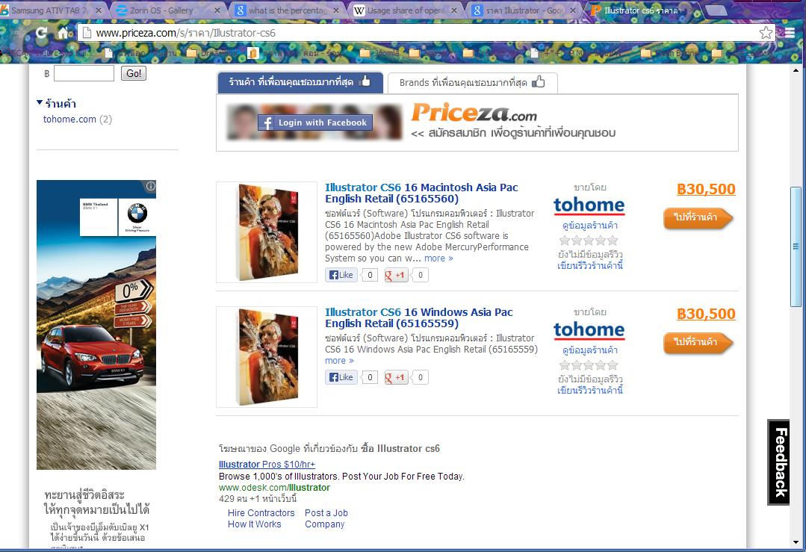Open the Chrome menu icon
Image resolution: width=806 pixels, height=552 pixels.
790,33
